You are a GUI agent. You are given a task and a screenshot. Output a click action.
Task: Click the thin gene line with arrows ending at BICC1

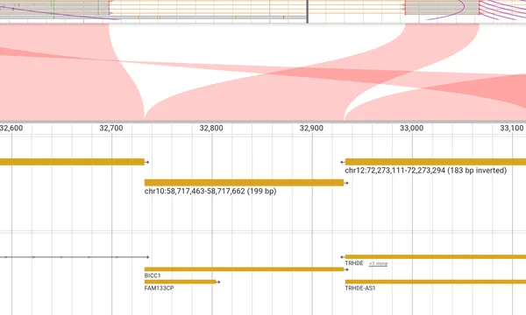click(75, 257)
